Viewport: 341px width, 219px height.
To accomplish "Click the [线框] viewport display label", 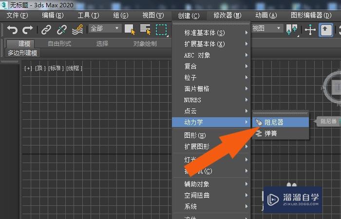I will point(74,69).
